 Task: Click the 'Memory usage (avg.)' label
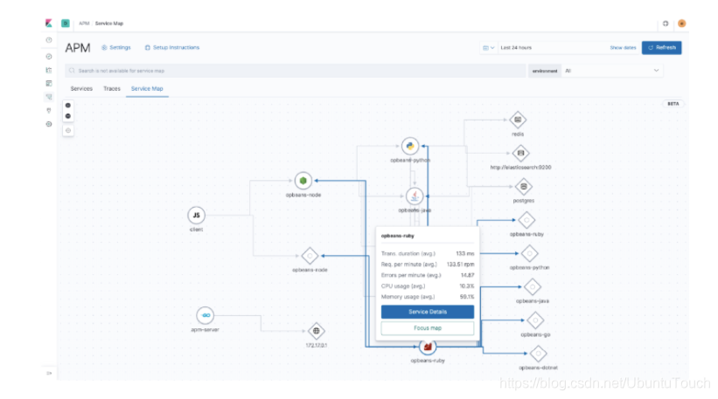[408, 297]
